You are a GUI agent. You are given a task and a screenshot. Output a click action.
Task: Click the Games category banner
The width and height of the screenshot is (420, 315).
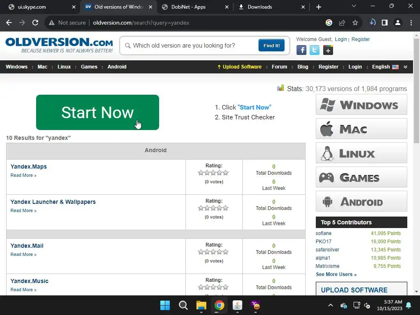click(x=361, y=177)
